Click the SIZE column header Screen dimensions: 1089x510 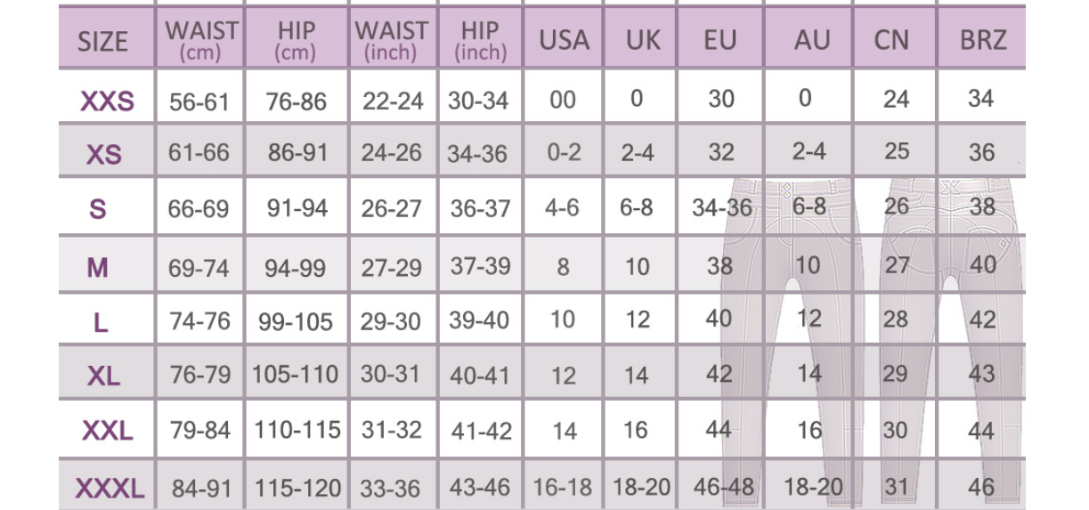coord(102,41)
